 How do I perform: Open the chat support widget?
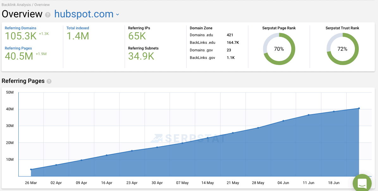click(362, 183)
